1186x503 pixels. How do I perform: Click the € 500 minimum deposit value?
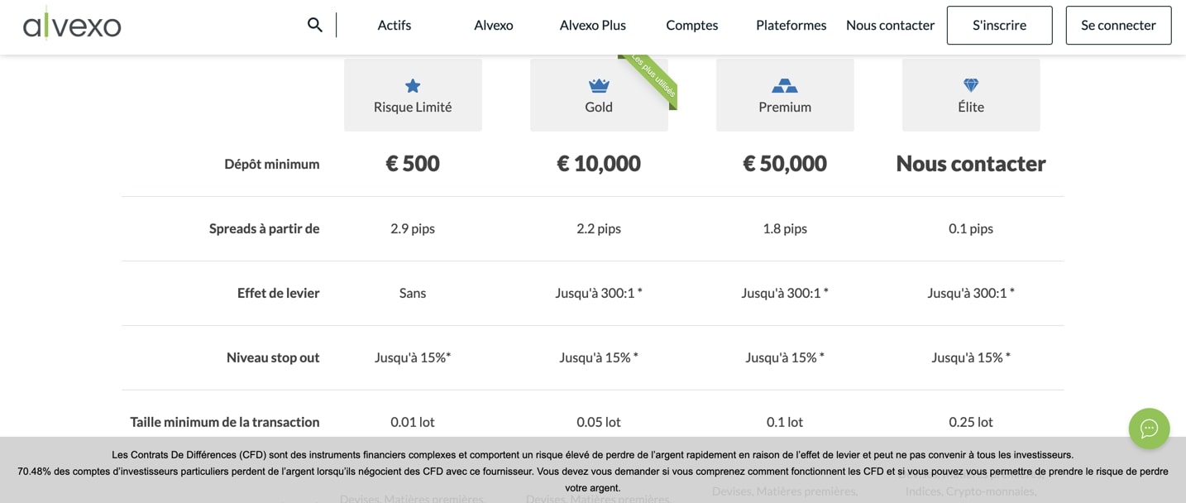pyautogui.click(x=412, y=163)
